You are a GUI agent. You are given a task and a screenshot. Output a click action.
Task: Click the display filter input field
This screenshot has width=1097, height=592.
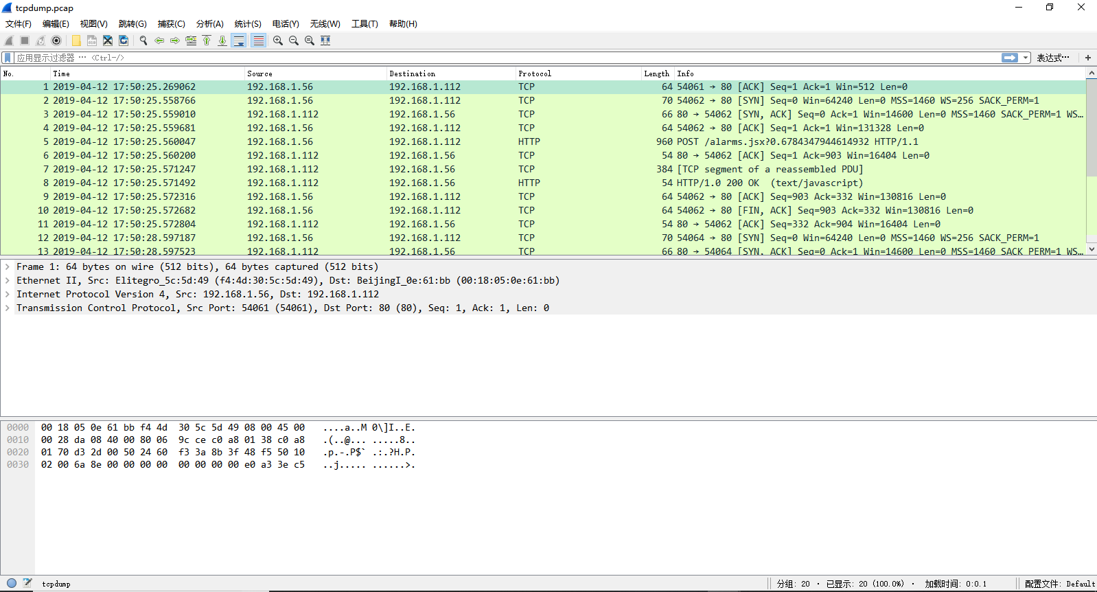[508, 58]
